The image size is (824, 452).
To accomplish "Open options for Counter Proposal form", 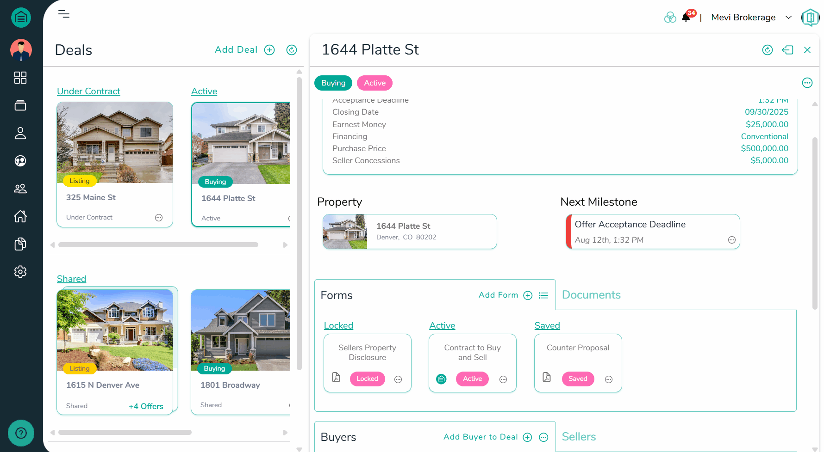I will 609,379.
